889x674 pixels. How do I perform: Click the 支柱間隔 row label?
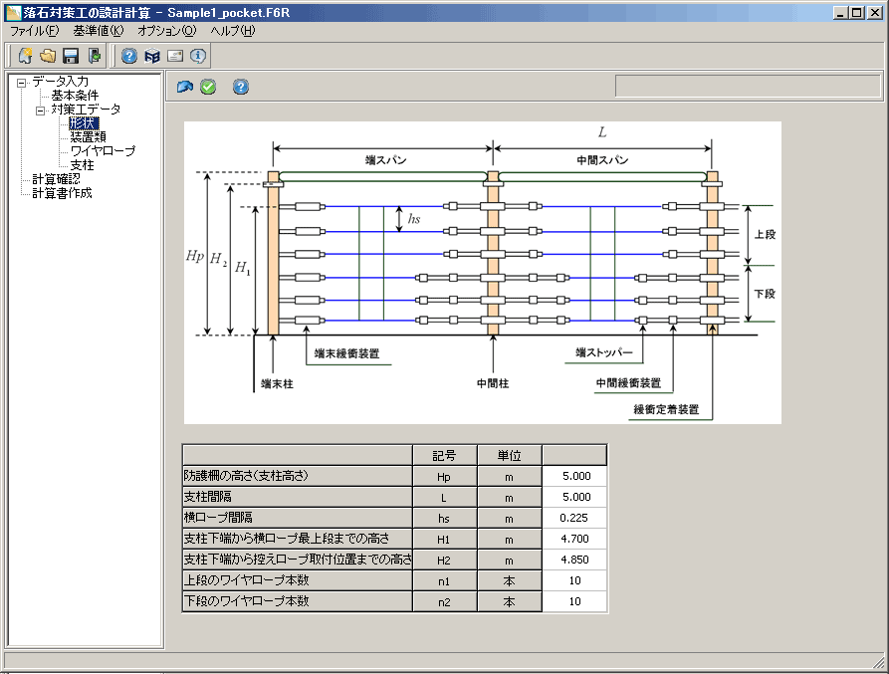coord(297,497)
